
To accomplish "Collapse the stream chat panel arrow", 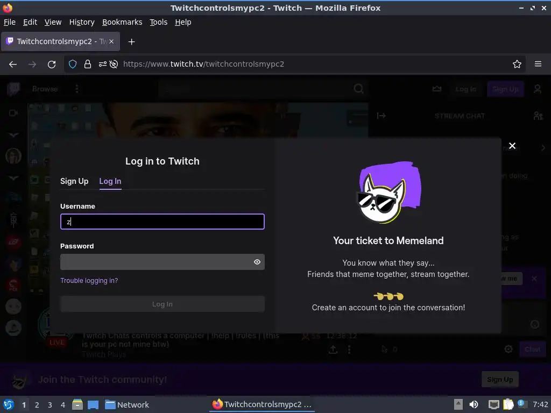I will pyautogui.click(x=382, y=116).
